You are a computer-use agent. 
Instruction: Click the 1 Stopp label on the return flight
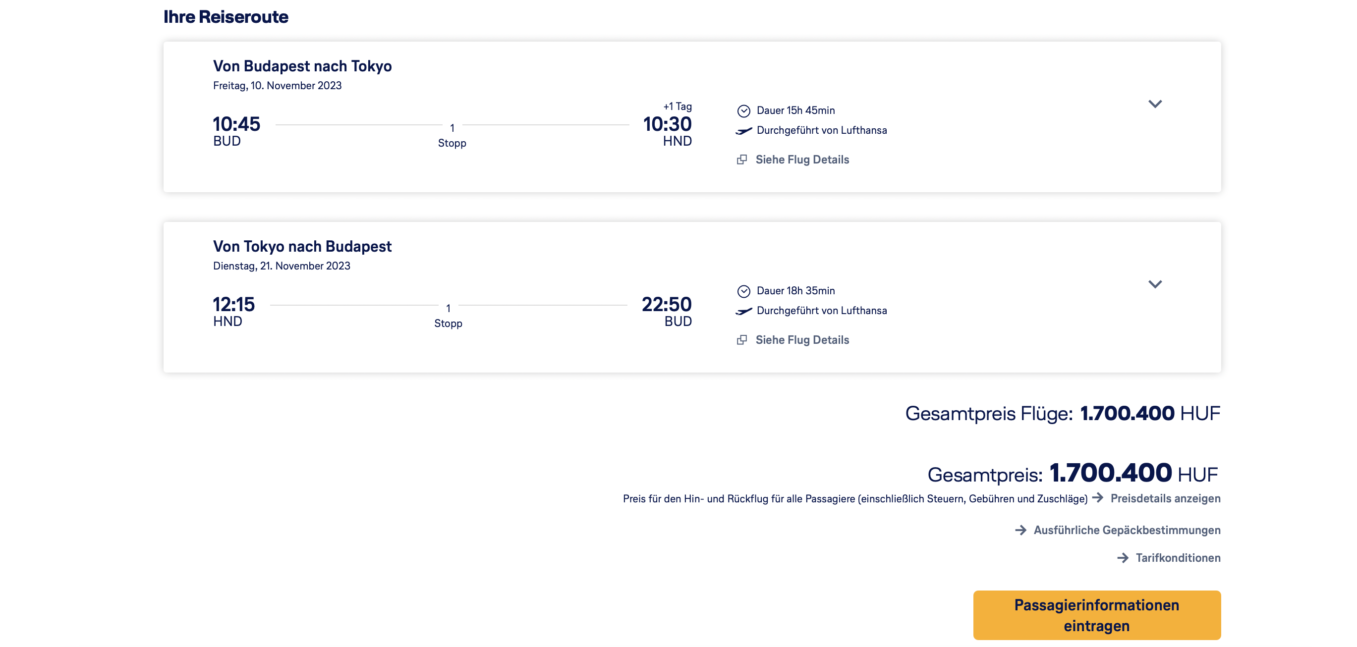click(x=448, y=317)
